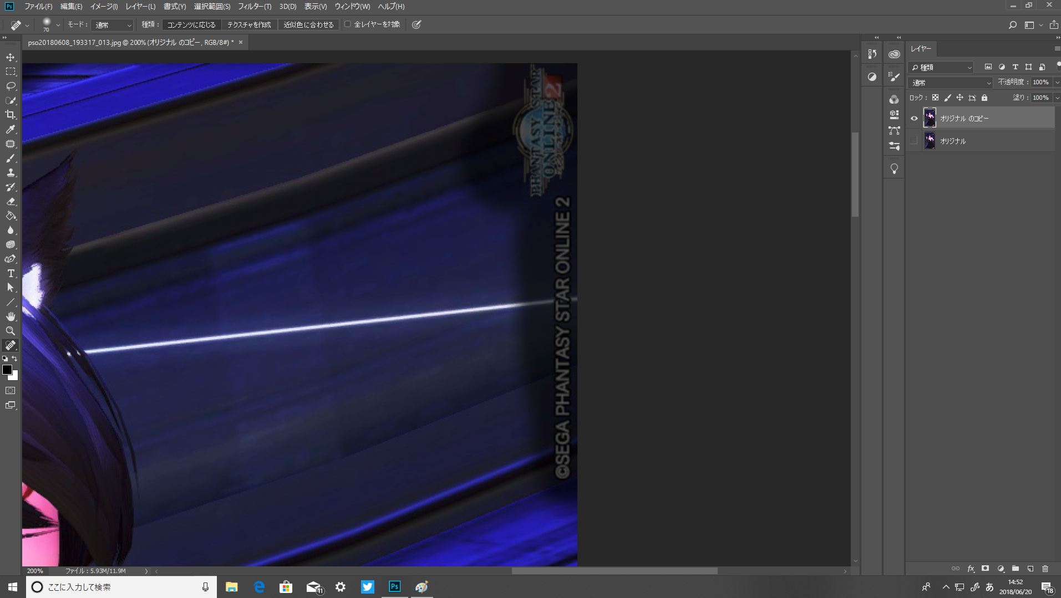Select the Quick Selection tool

(x=11, y=101)
